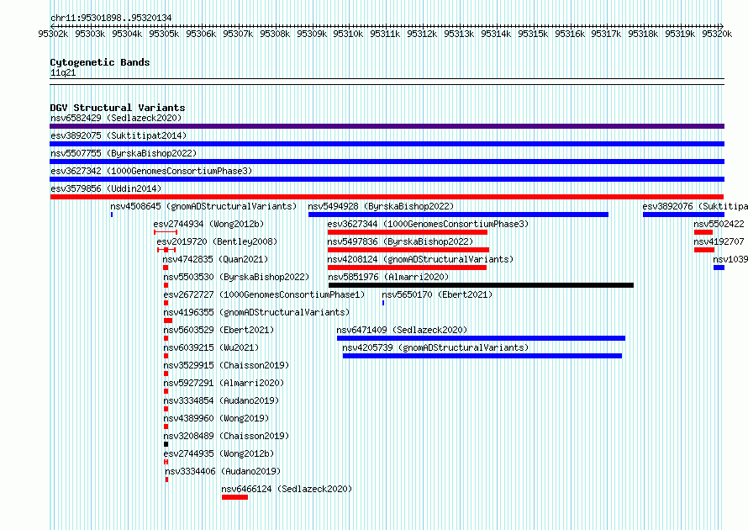Select the purple nsv6582429 variant bar
Viewport: 748px width, 530px height.
click(387, 126)
